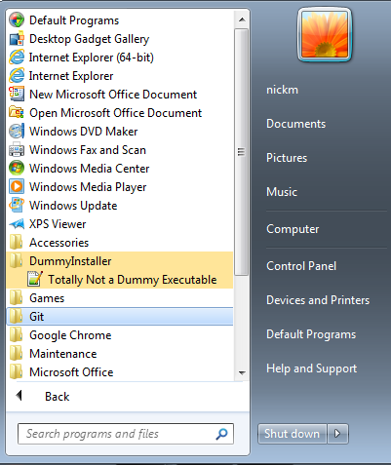391x465 pixels.
Task: Click the Shut down button
Action: tap(292, 434)
